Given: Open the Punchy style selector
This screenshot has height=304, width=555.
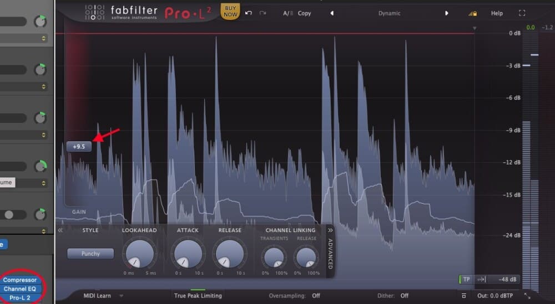Looking at the screenshot, I should (90, 254).
